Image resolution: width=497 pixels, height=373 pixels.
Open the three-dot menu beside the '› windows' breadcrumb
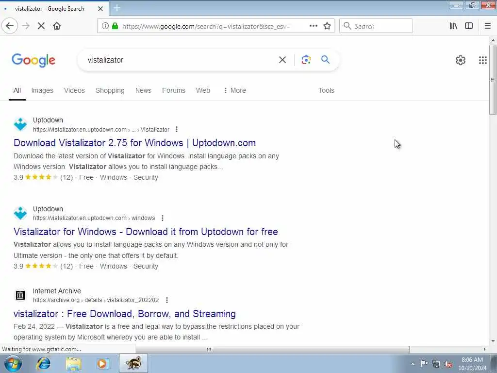point(162,218)
